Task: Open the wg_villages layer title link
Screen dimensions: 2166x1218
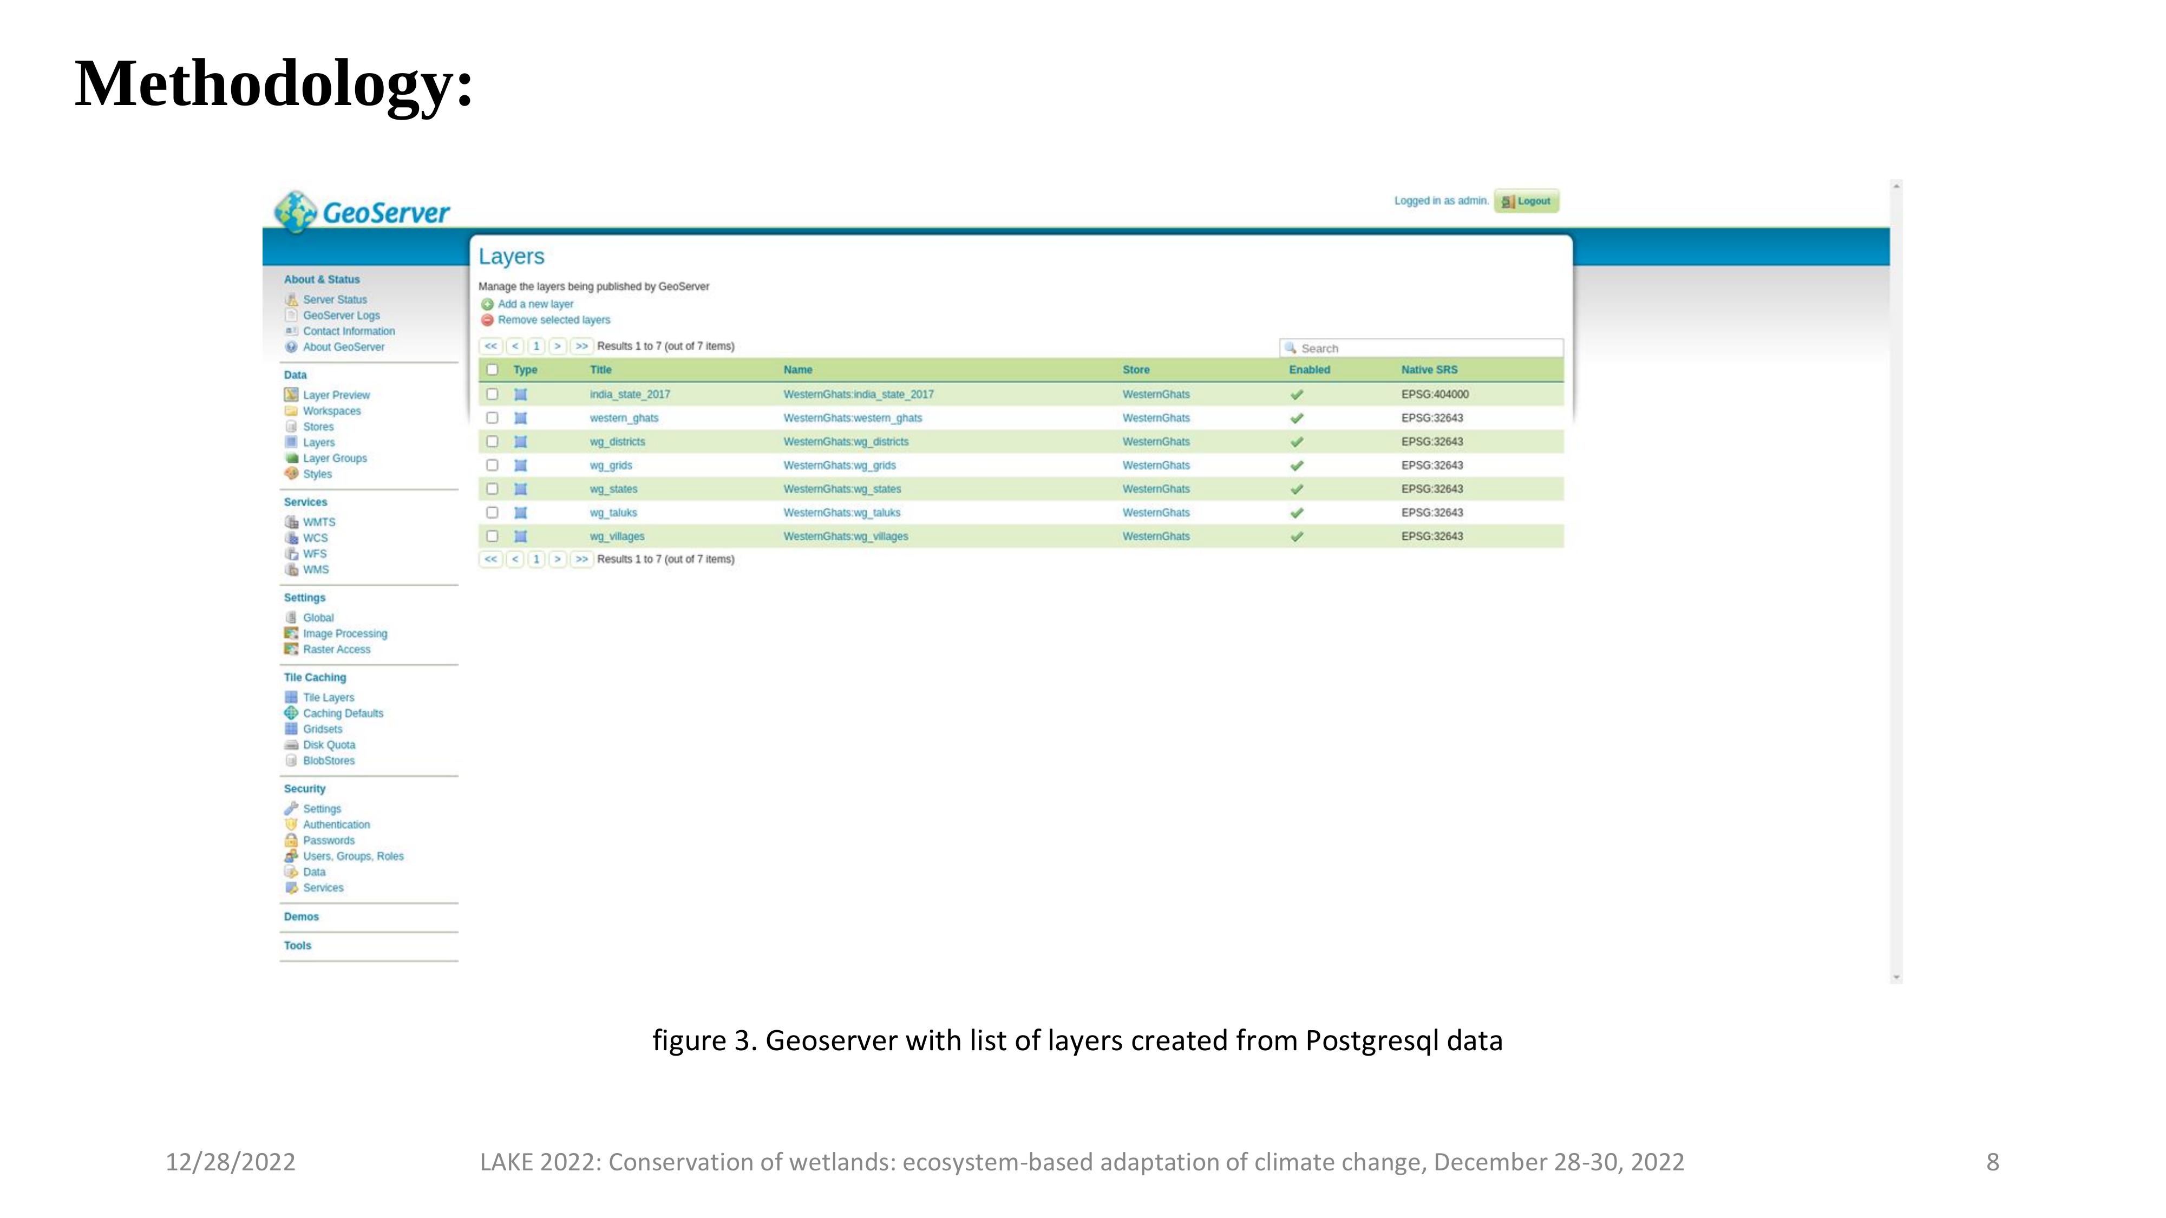Action: tap(616, 536)
